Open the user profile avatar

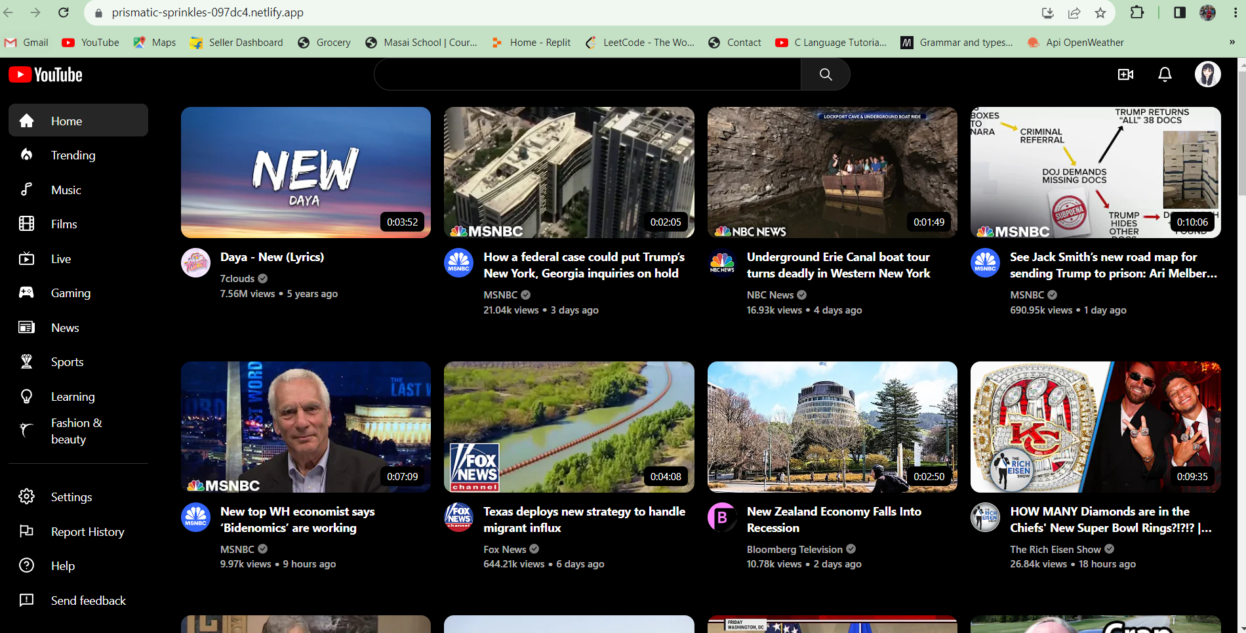pos(1207,75)
